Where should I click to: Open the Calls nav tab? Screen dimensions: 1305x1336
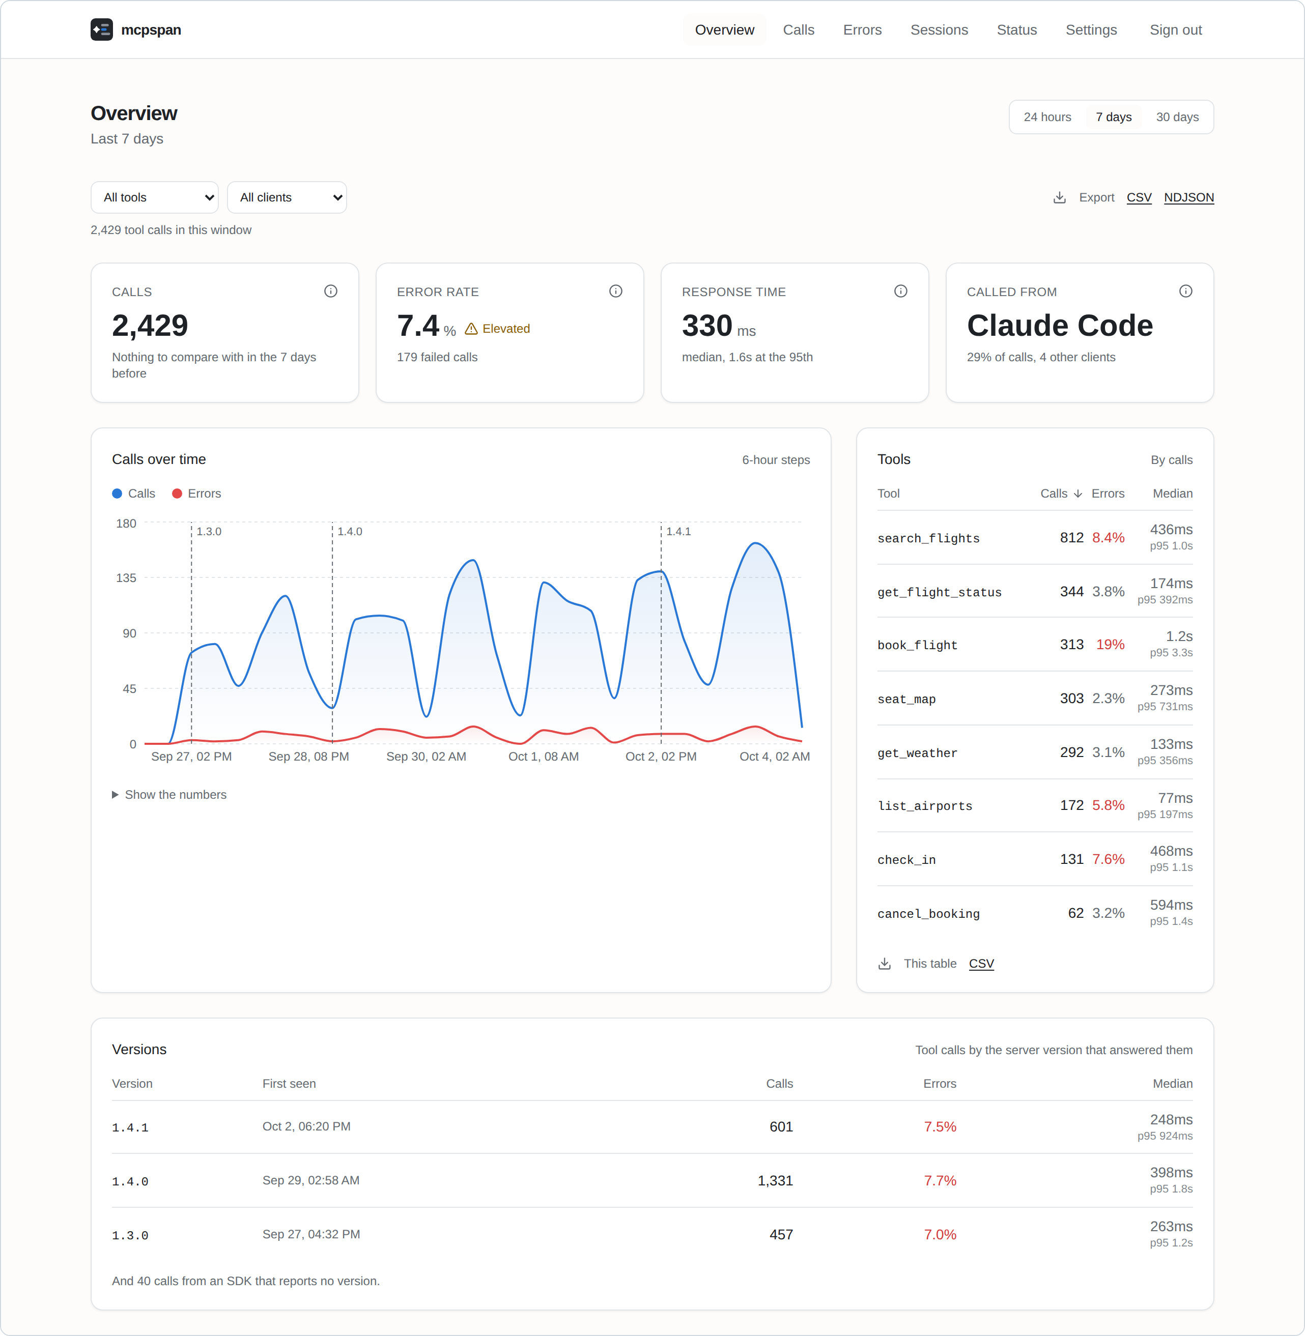pos(799,30)
